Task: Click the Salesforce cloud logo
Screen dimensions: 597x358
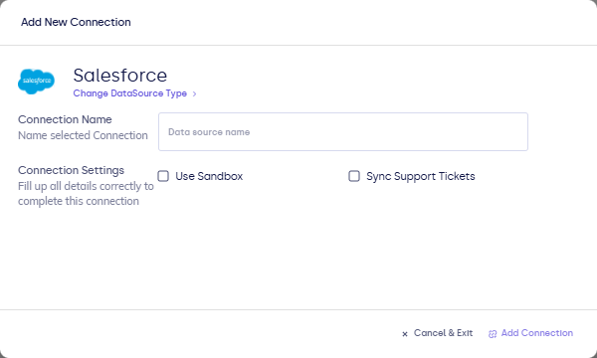Action: [x=36, y=81]
